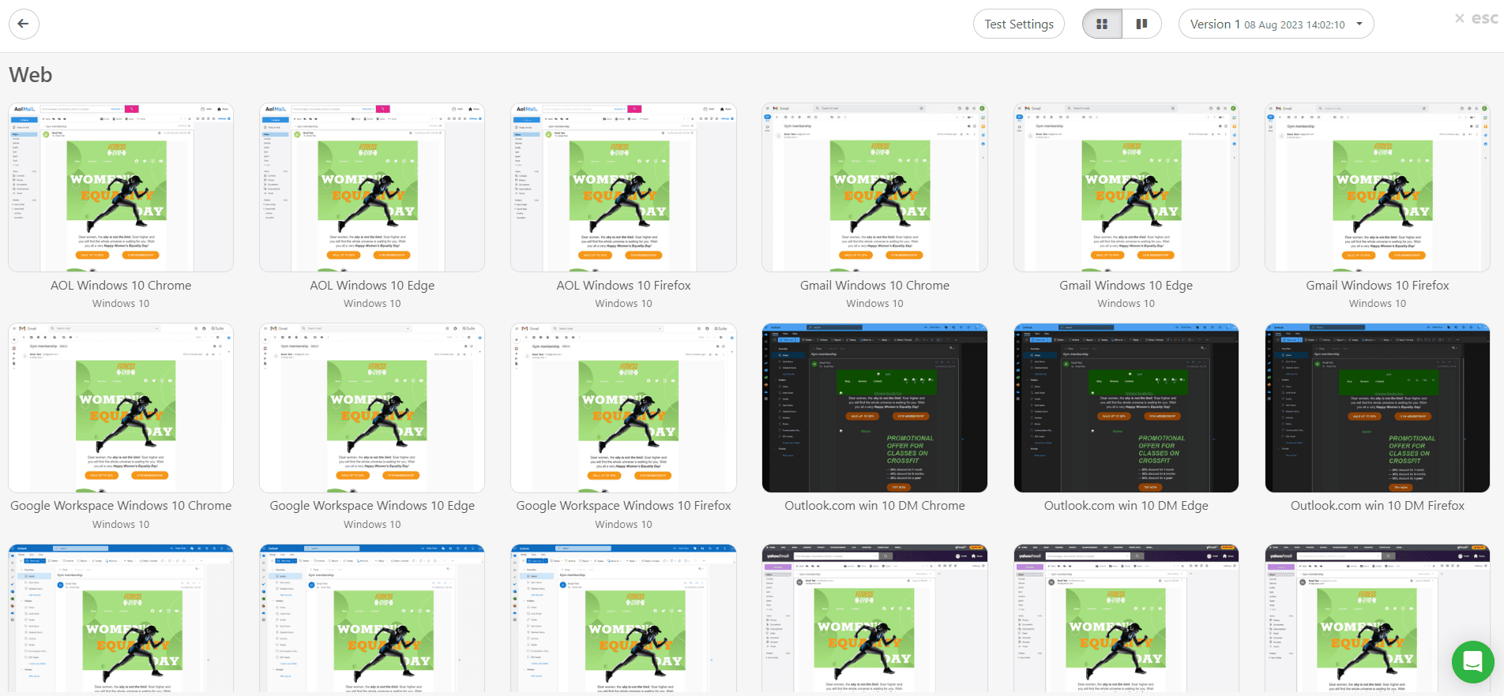This screenshot has width=1504, height=696.
Task: Select the AOL Windows 10 Firefox screenshot
Action: click(x=623, y=188)
